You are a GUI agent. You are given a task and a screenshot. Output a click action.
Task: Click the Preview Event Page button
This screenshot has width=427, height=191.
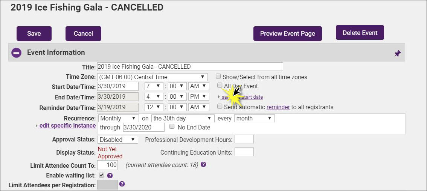[287, 33]
